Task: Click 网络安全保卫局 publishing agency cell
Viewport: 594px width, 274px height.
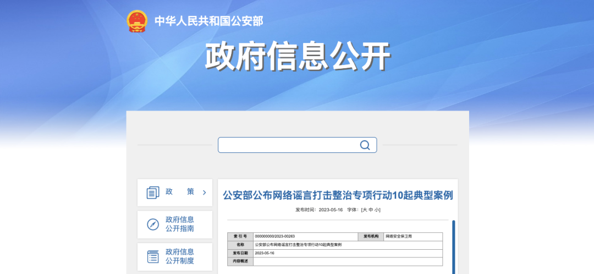Action: click(399, 236)
